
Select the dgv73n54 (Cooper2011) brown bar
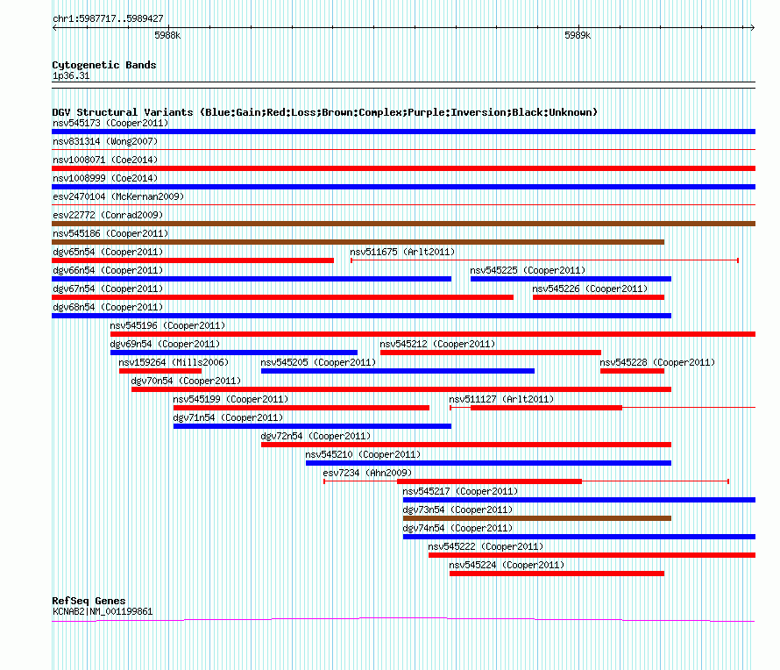[537, 518]
